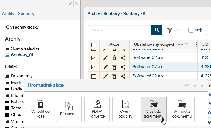The width and height of the screenshot is (211, 128).
Task: Close the Hromadné akce panel
Action: click(x=202, y=86)
